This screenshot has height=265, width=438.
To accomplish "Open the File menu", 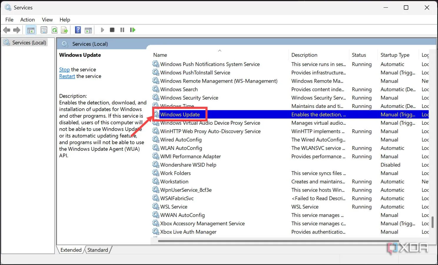I will coord(9,20).
